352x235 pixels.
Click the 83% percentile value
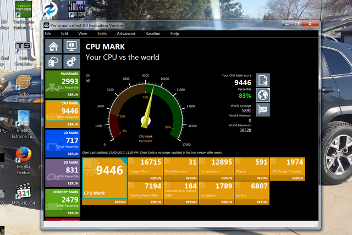point(245,96)
